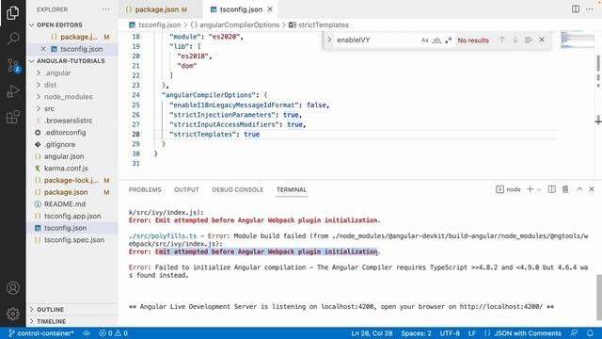The width and height of the screenshot is (602, 339).
Task: Open notifications bell in status bar
Action: click(x=590, y=333)
